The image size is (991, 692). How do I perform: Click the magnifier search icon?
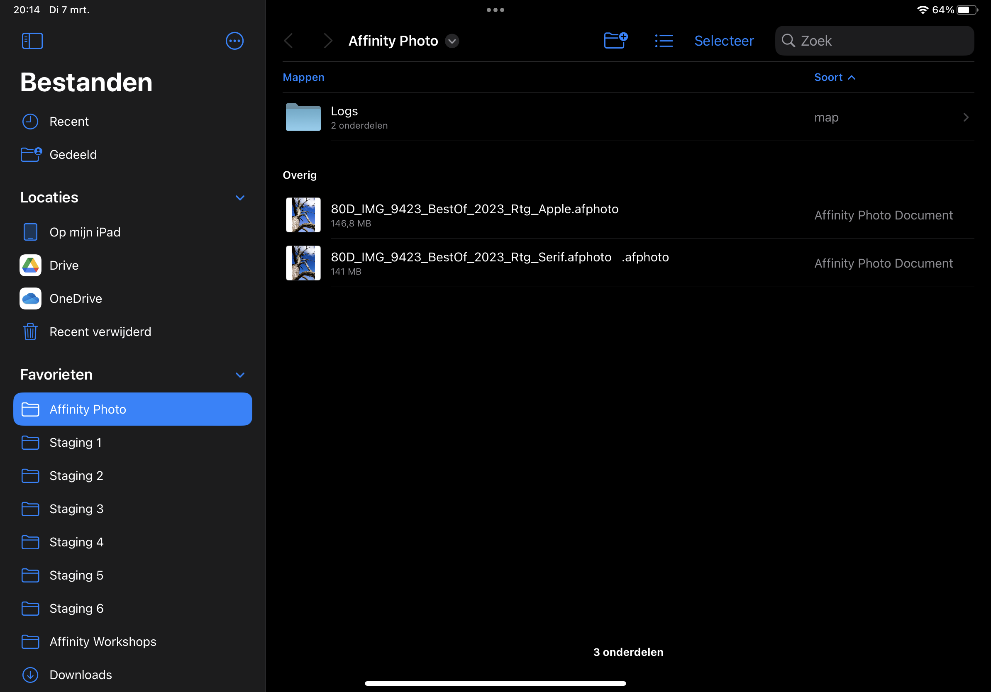click(x=788, y=41)
